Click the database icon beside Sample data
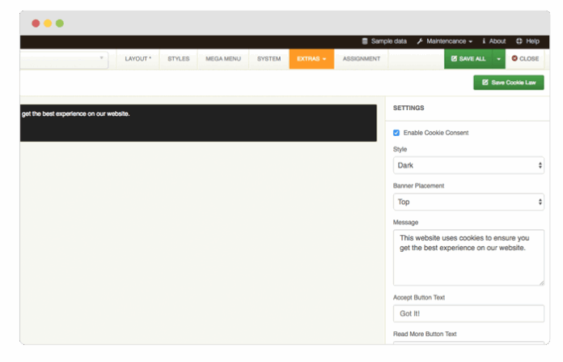563x362 pixels. (365, 41)
